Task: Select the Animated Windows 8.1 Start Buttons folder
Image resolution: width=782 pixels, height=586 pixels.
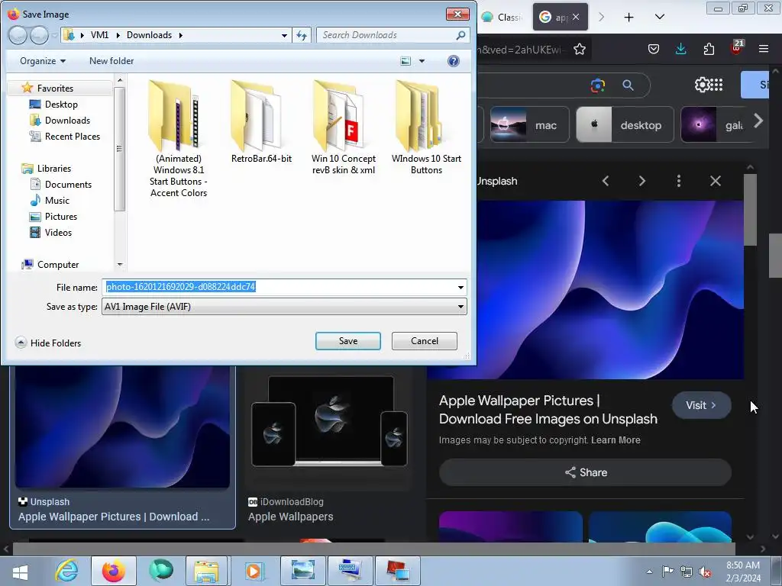Action: [x=179, y=139]
